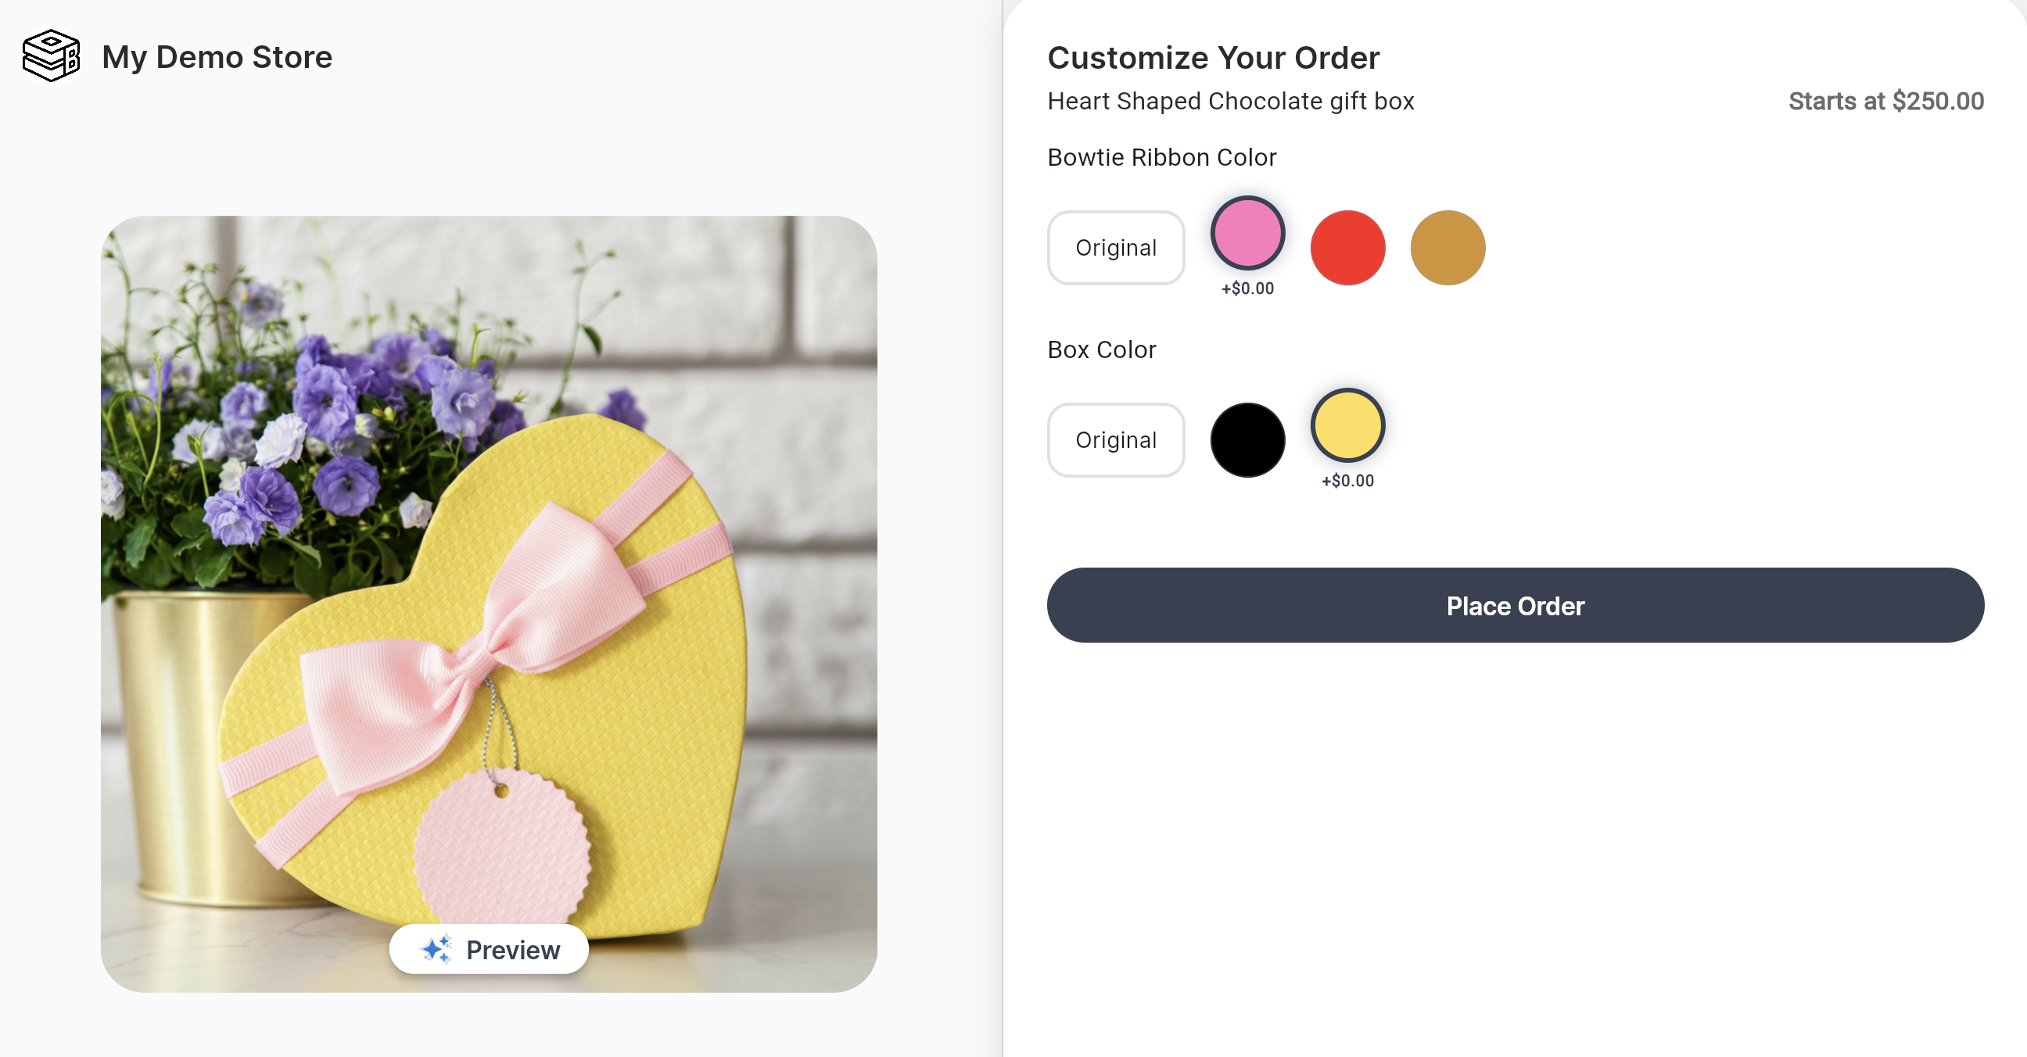Select the black box color swatch
Screen dimensions: 2027x1057
coord(1247,439)
